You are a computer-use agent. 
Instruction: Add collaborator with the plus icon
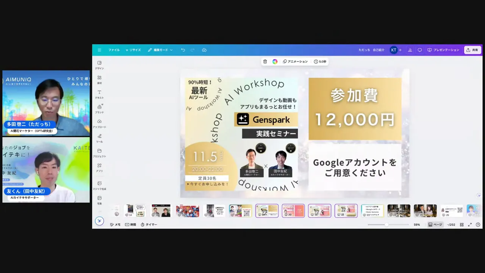pyautogui.click(x=400, y=50)
